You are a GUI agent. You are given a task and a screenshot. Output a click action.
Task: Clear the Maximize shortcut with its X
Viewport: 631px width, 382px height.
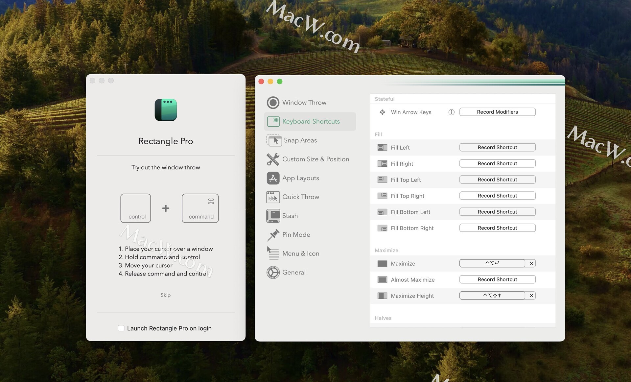(x=531, y=263)
